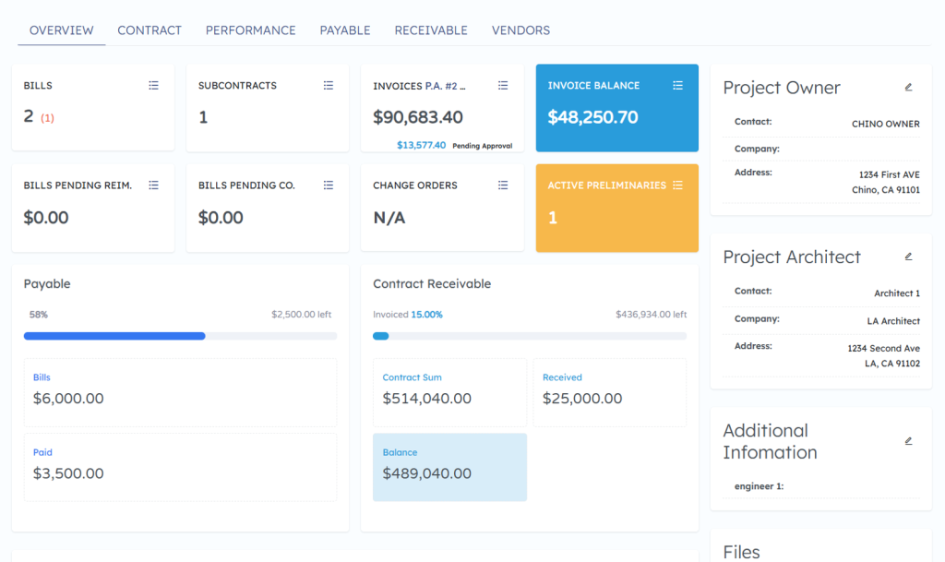This screenshot has width=945, height=562.
Task: Go to the Payable tab
Action: click(345, 30)
